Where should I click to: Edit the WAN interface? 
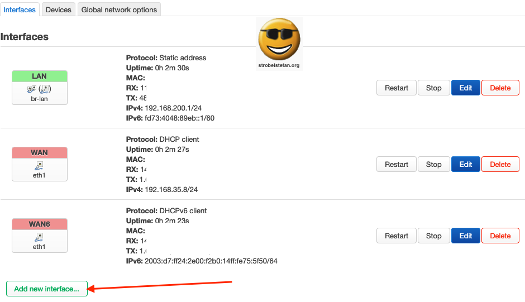tap(465, 164)
